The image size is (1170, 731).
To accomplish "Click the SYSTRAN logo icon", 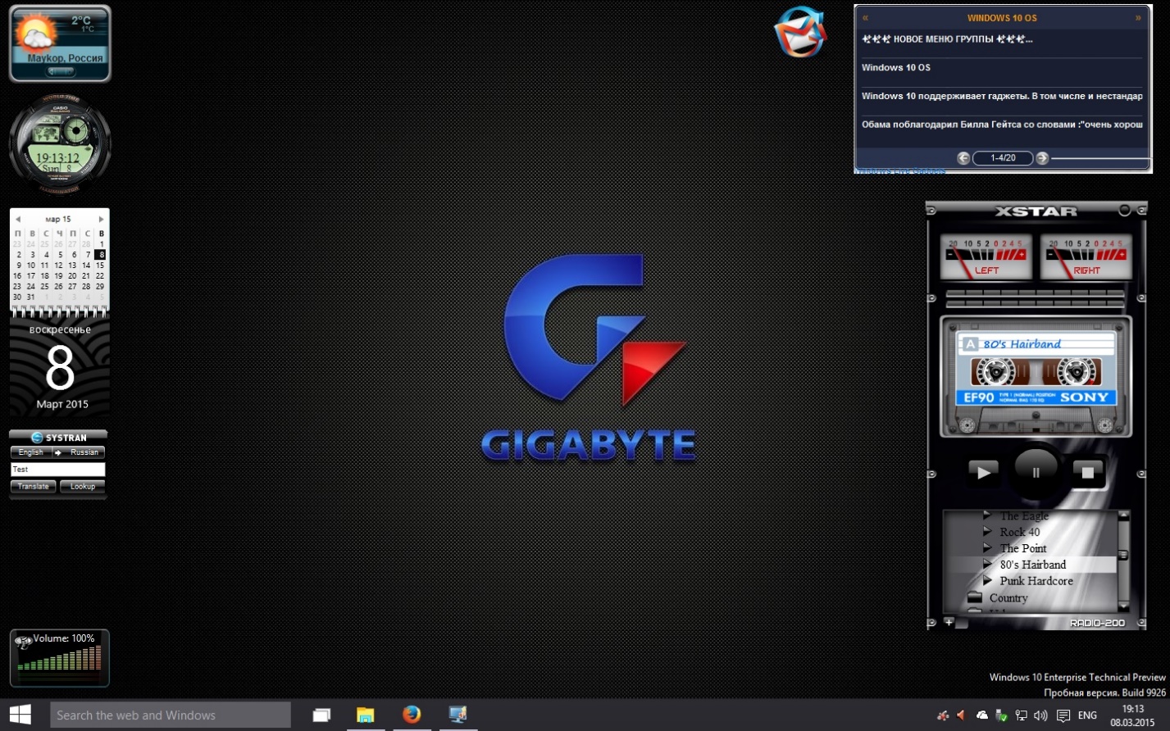I will (37, 438).
